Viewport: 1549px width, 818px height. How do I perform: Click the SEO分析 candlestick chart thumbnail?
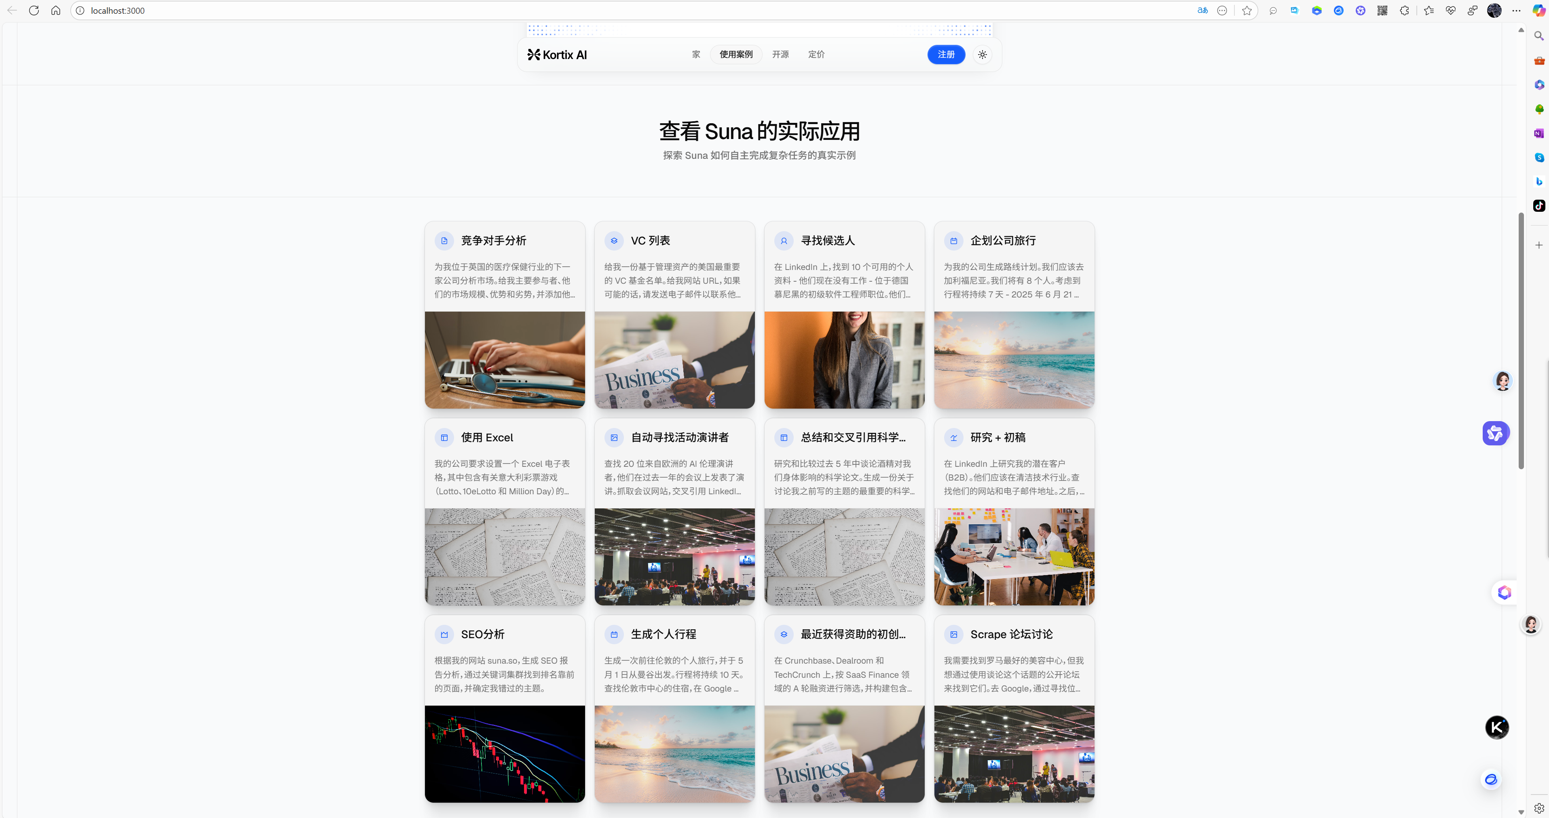pyautogui.click(x=505, y=754)
